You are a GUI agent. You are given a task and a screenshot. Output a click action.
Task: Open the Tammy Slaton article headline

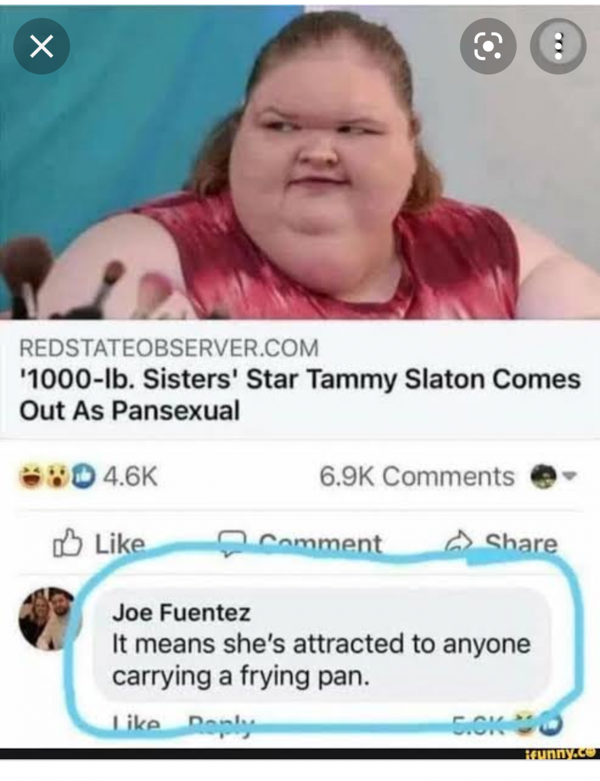coord(300,395)
